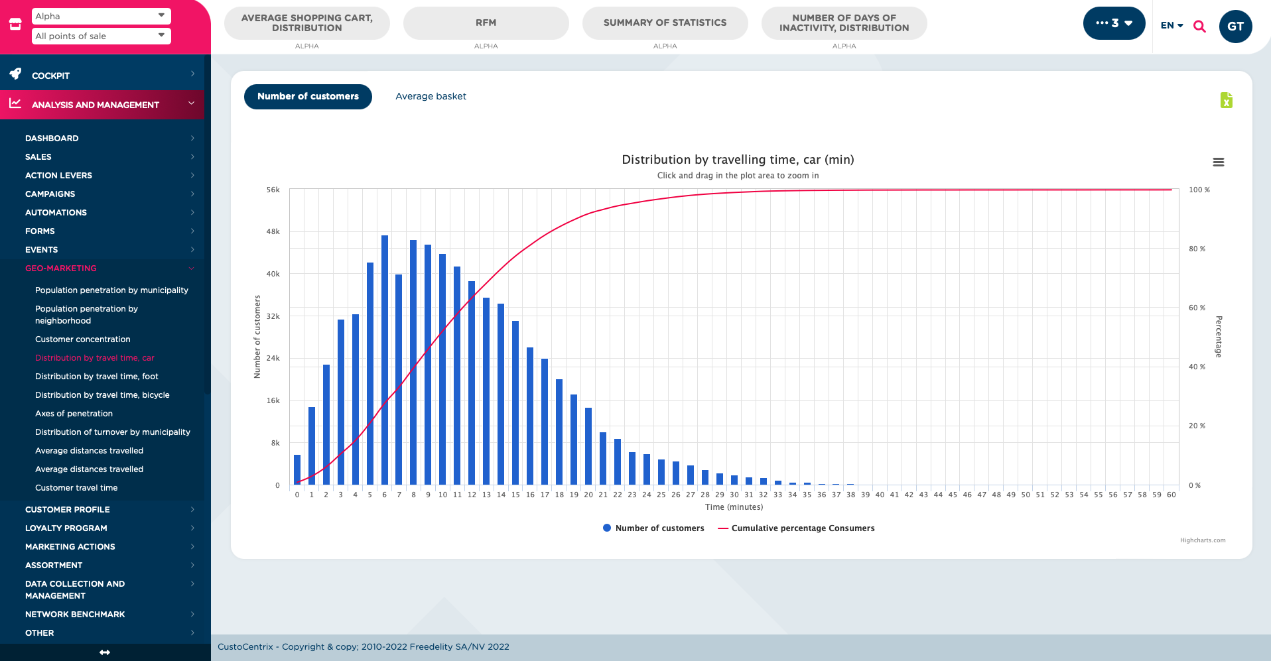Viewport: 1271px width, 661px height.
Task: Expand the three-dots 3 more tabs button
Action: pos(1114,23)
